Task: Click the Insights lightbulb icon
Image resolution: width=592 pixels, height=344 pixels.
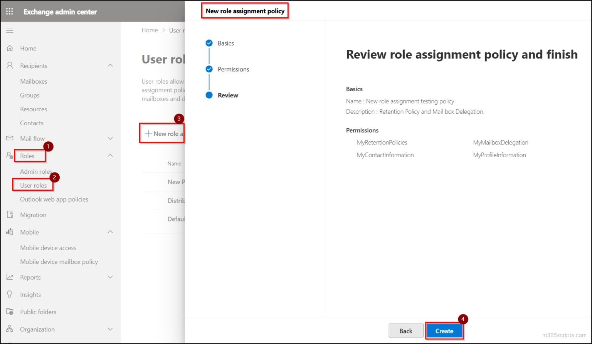Action: (x=9, y=294)
